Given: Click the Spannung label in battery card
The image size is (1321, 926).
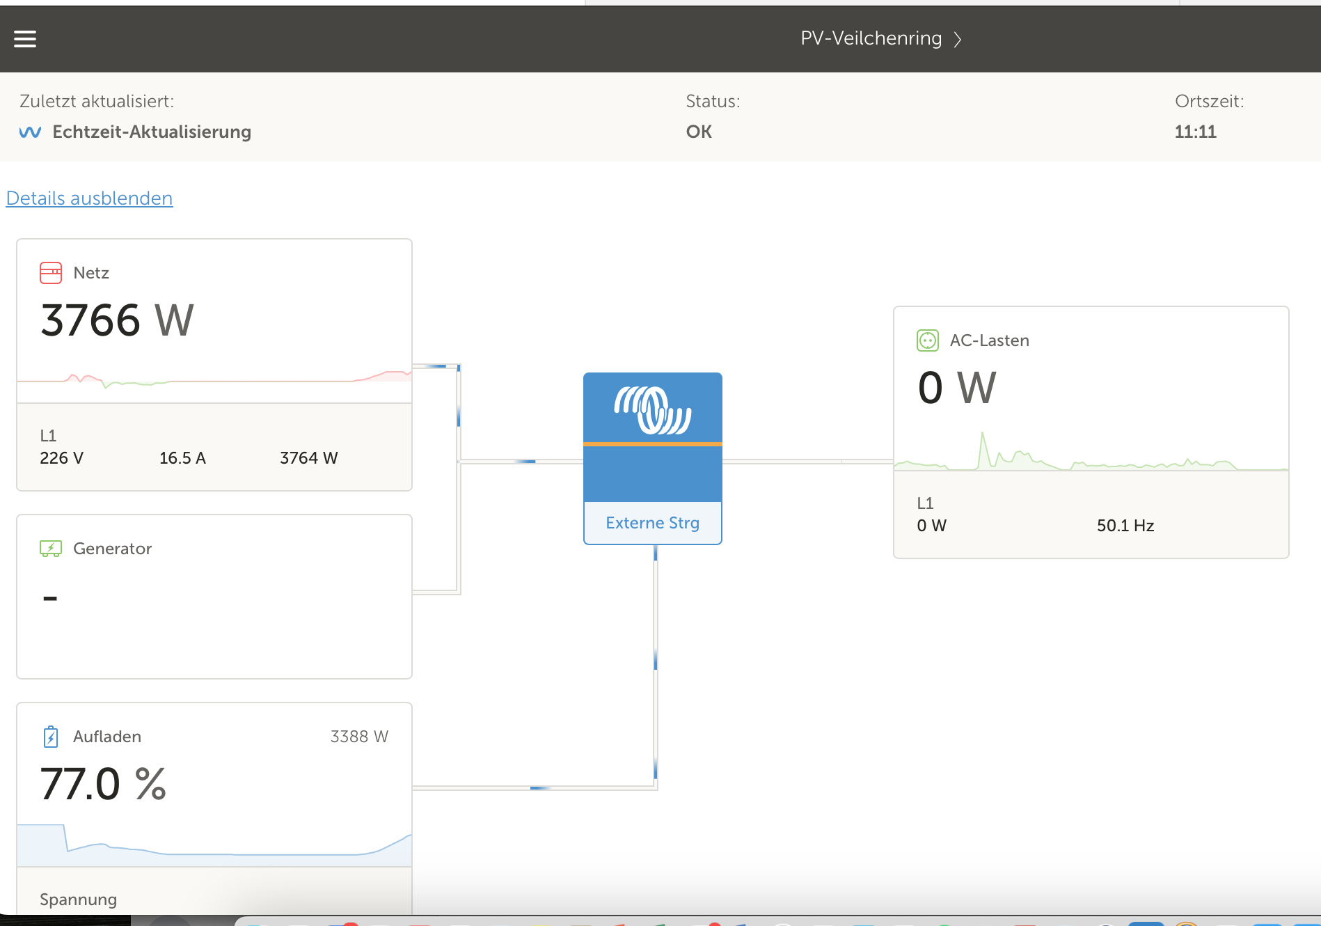Looking at the screenshot, I should tap(78, 900).
